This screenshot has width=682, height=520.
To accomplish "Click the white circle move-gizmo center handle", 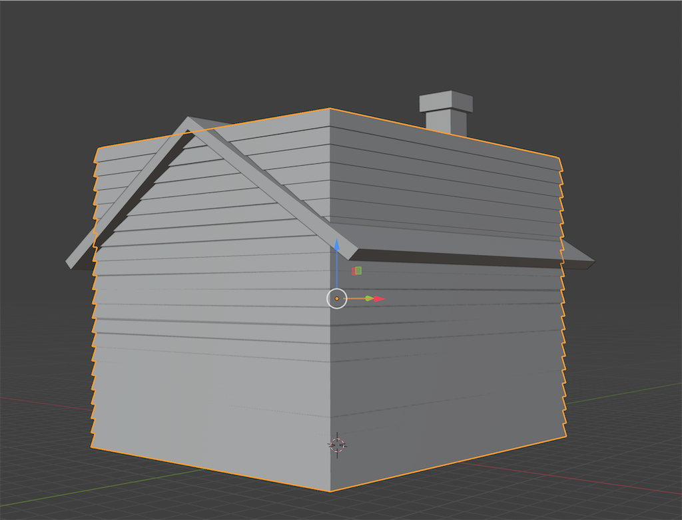I will click(336, 299).
